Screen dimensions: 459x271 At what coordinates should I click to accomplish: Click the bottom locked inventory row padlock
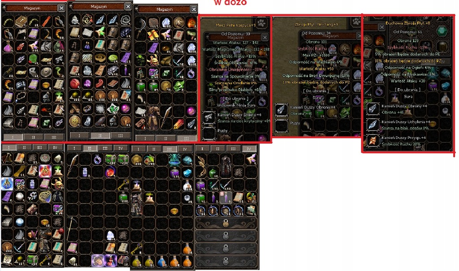pos(226,260)
